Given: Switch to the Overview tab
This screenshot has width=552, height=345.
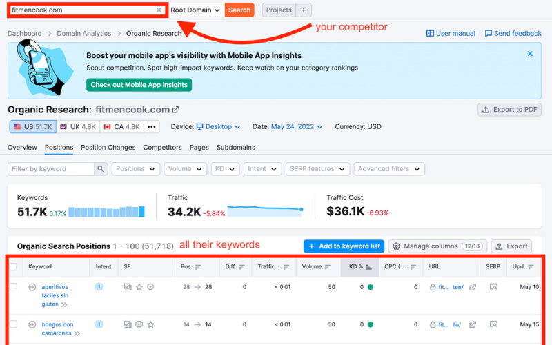Looking at the screenshot, I should tap(22, 148).
